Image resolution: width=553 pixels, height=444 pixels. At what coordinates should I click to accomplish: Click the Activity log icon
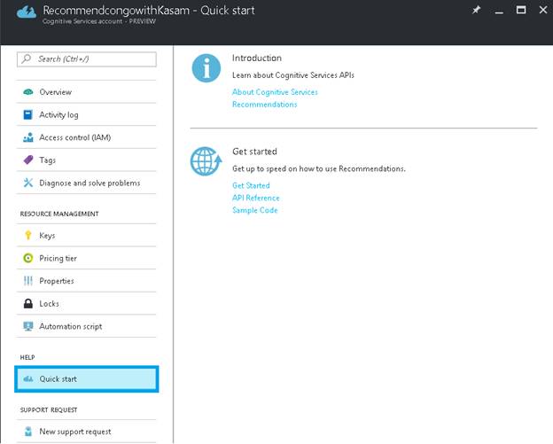pos(28,115)
